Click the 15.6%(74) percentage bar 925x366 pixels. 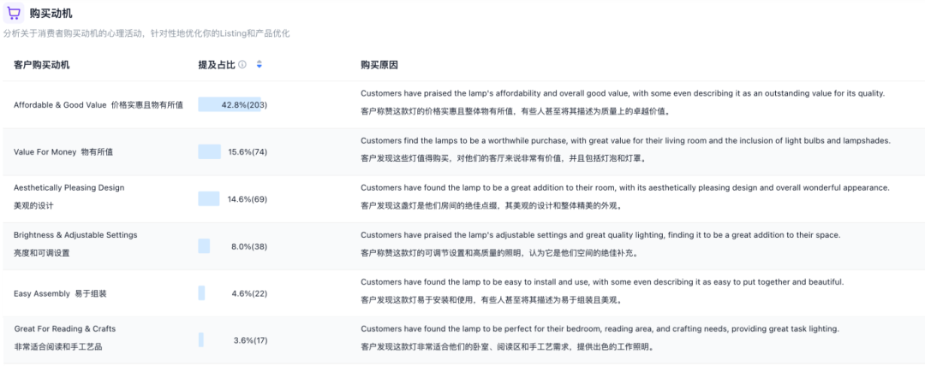210,151
